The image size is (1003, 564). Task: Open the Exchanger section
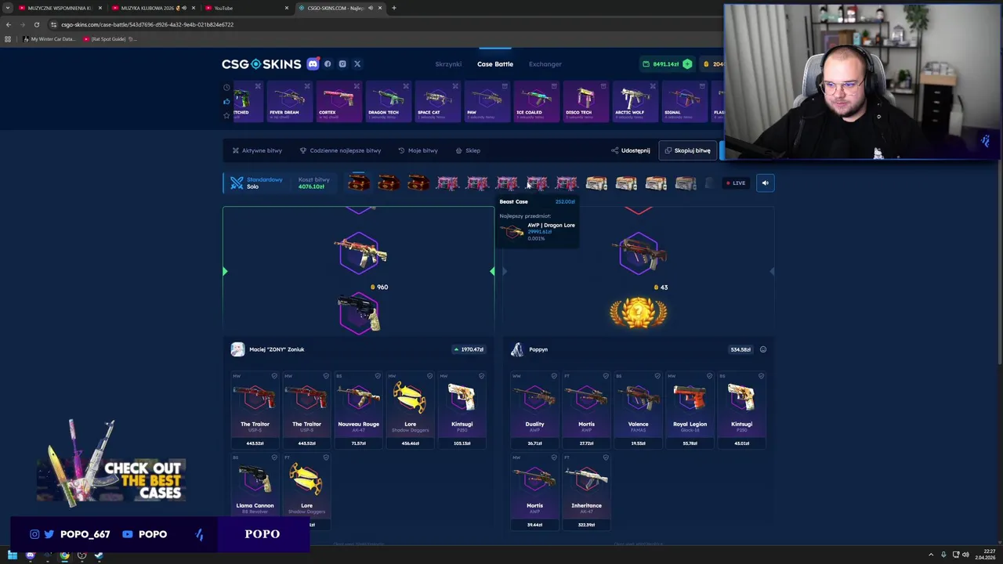point(545,64)
